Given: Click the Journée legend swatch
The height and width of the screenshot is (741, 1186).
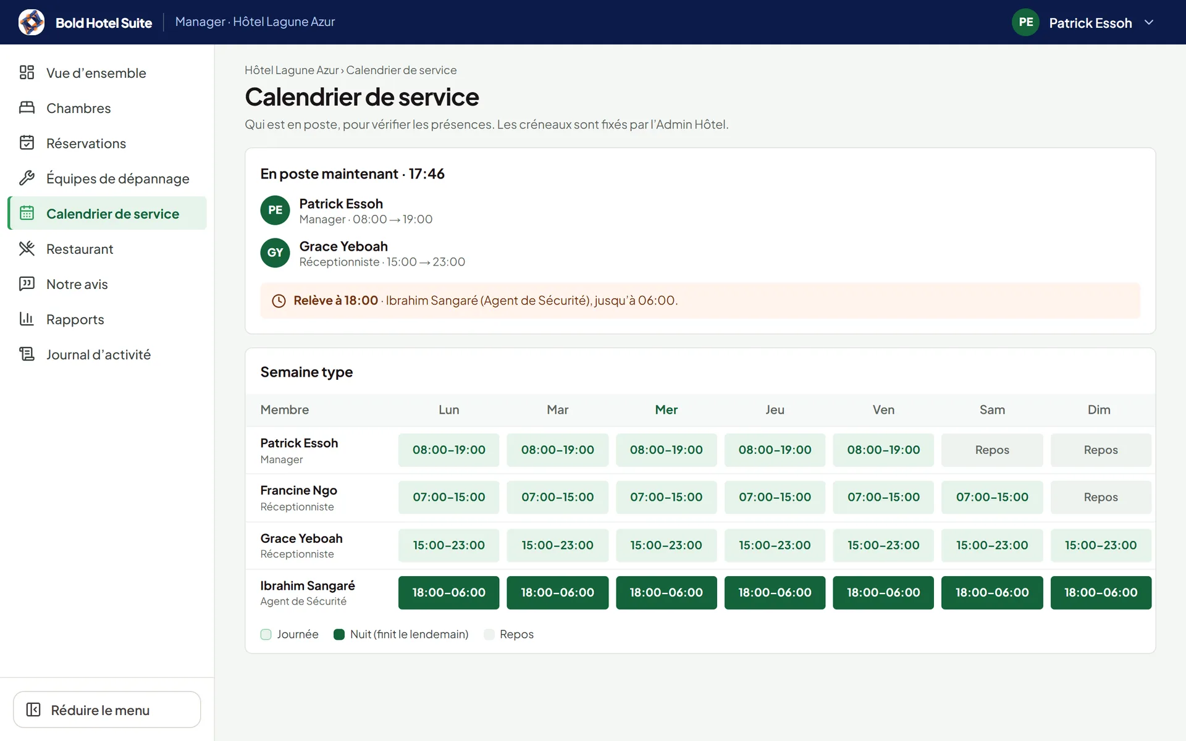Looking at the screenshot, I should (266, 634).
